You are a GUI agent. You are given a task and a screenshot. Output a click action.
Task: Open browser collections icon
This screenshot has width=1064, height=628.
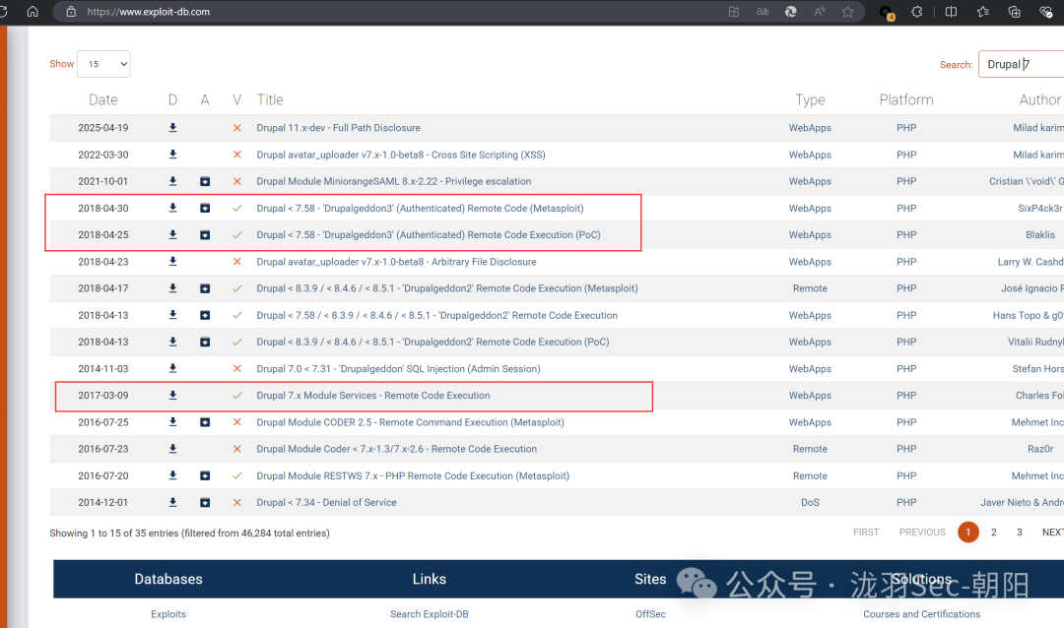[1015, 12]
